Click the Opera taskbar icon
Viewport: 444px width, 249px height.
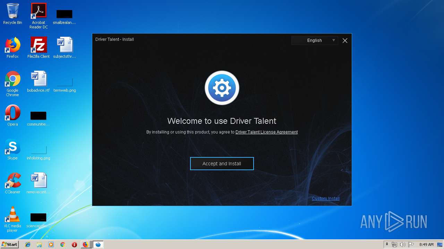[74, 245]
